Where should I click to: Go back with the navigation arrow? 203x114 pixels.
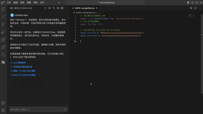click(59, 3)
